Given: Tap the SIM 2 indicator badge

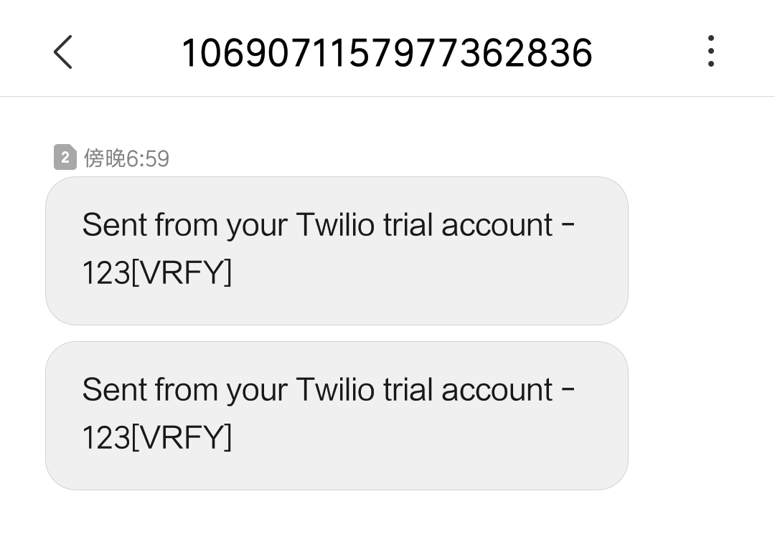Looking at the screenshot, I should tap(65, 158).
